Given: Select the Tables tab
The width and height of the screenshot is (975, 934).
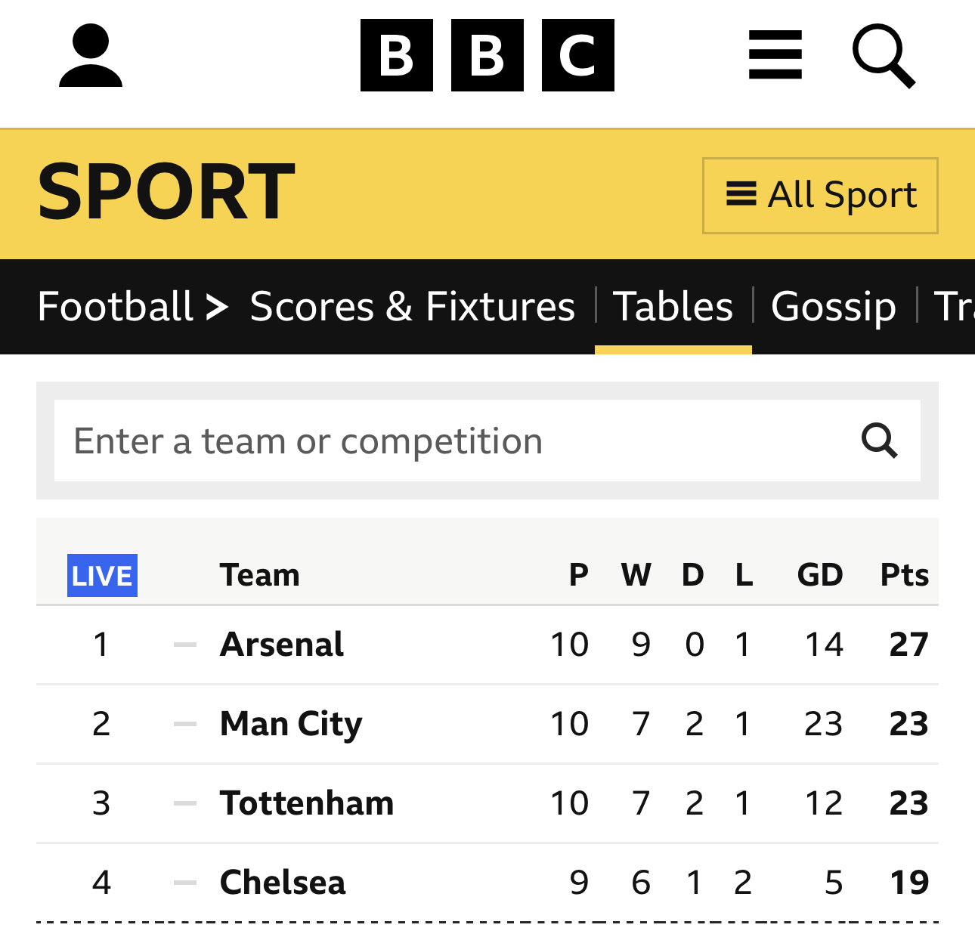Looking at the screenshot, I should pyautogui.click(x=673, y=307).
